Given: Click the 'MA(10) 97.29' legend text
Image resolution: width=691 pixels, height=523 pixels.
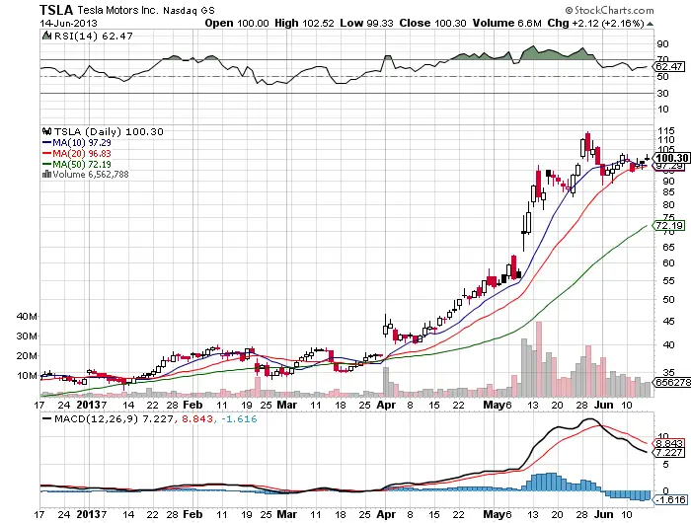Looking at the screenshot, I should pos(82,143).
